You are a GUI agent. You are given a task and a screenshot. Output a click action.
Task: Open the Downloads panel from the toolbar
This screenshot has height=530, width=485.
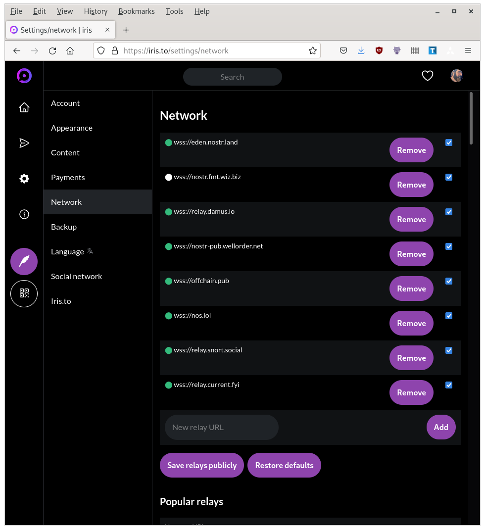pos(361,50)
